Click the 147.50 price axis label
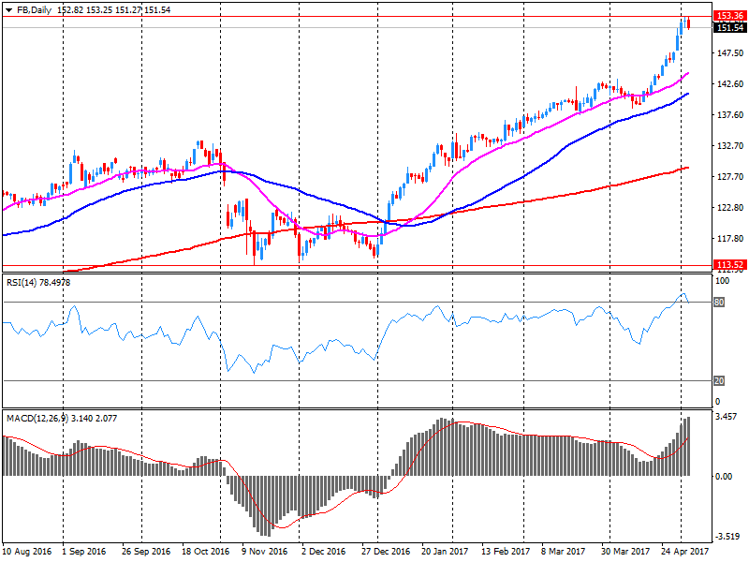Viewport: 749px width, 562px height. (x=727, y=53)
